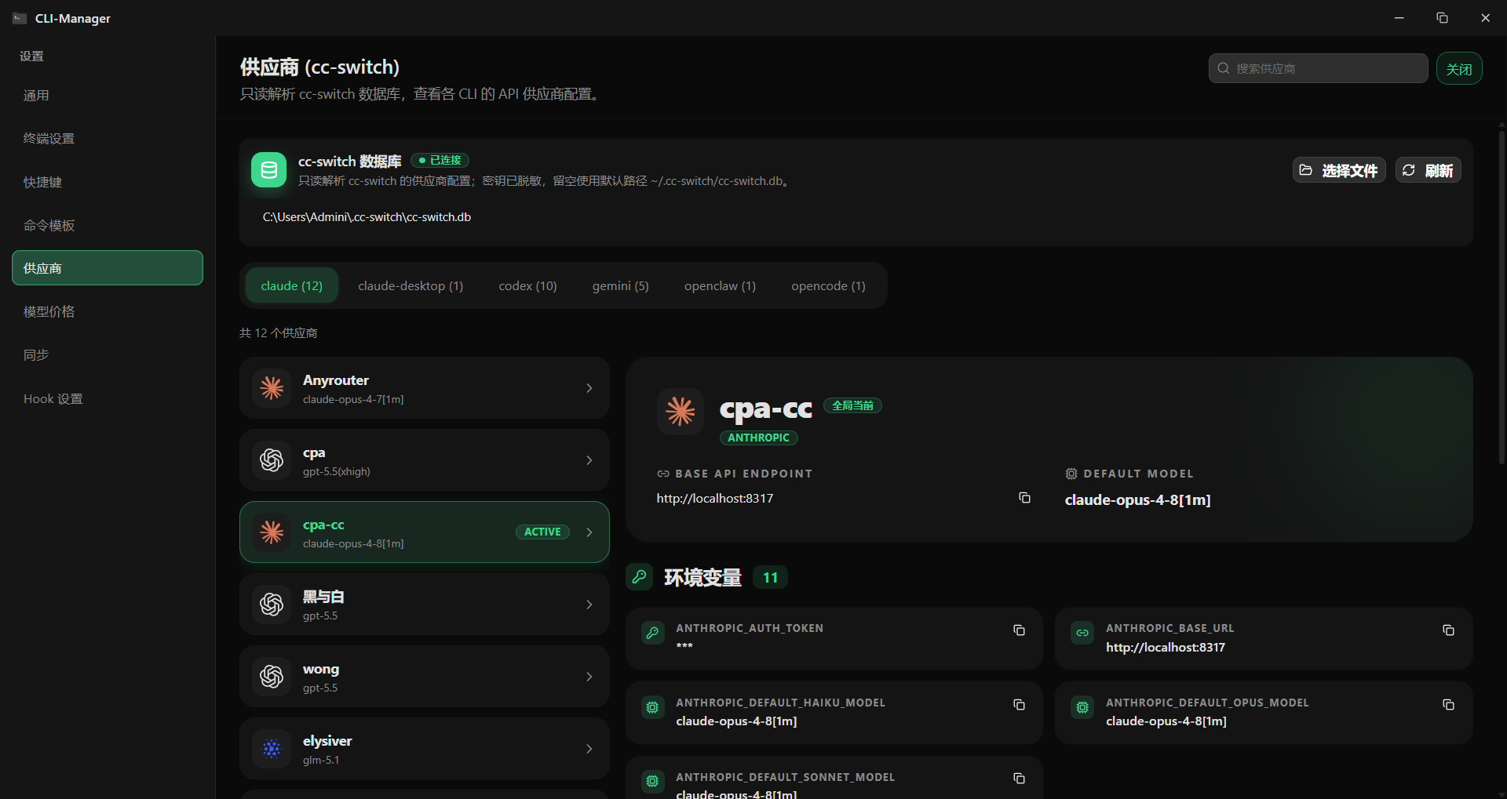Click the SONNET_MODEL chip icon

(652, 781)
